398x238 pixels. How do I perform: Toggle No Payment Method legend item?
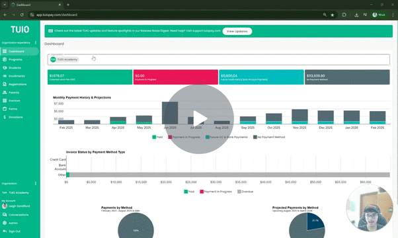[x=269, y=137]
